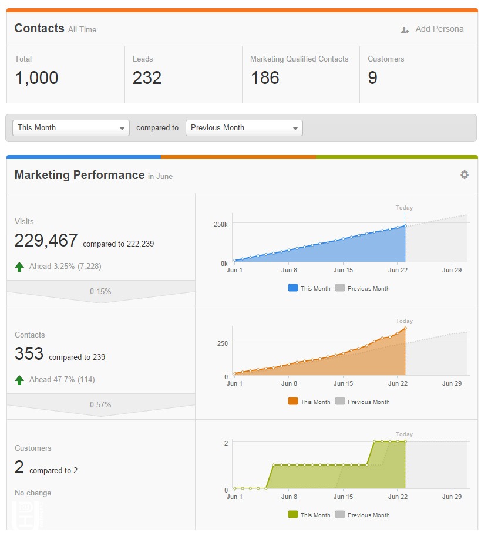
Task: Click the Leads count 232
Action: point(147,77)
